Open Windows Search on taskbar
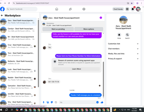Image resolution: width=144 pixels, height=112 pixels. click(x=7, y=110)
